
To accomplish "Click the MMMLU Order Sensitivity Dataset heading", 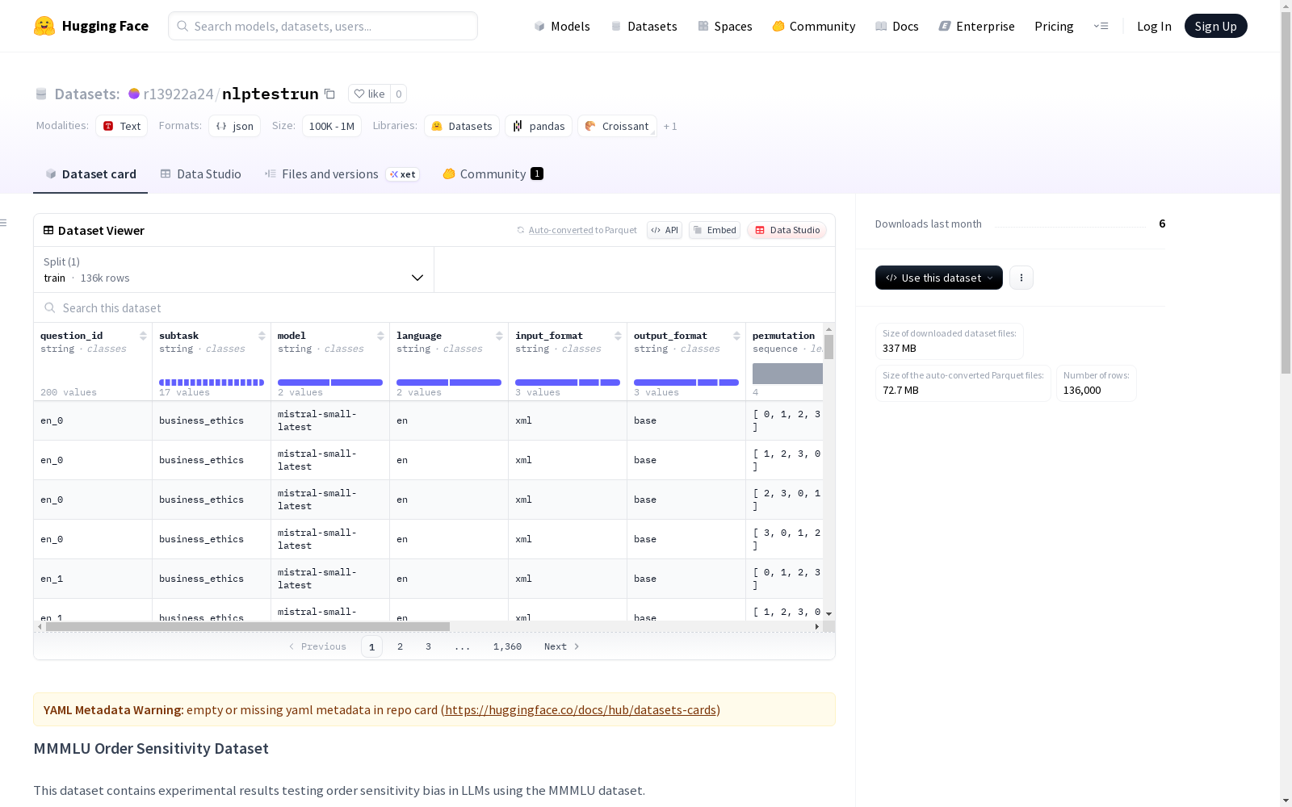I will coord(151,748).
